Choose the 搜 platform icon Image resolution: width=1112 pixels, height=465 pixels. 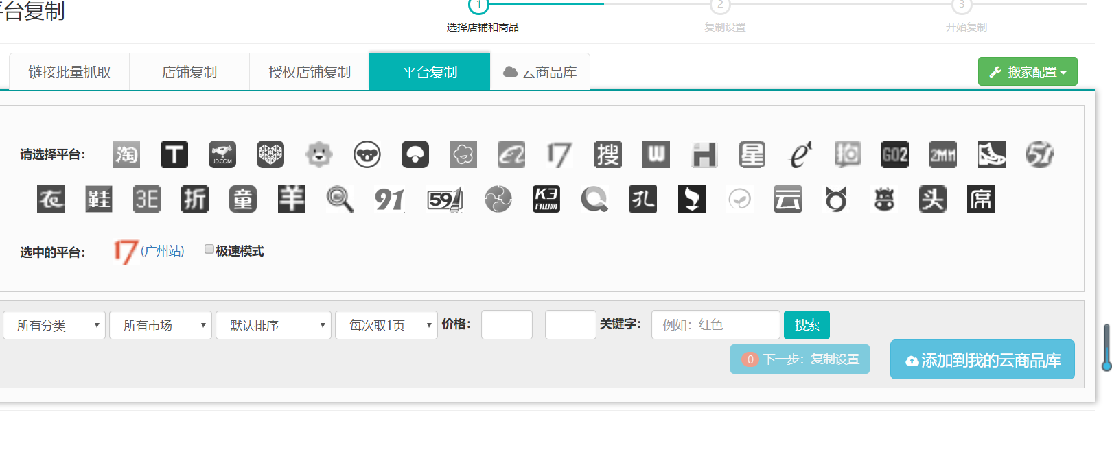[x=608, y=154]
